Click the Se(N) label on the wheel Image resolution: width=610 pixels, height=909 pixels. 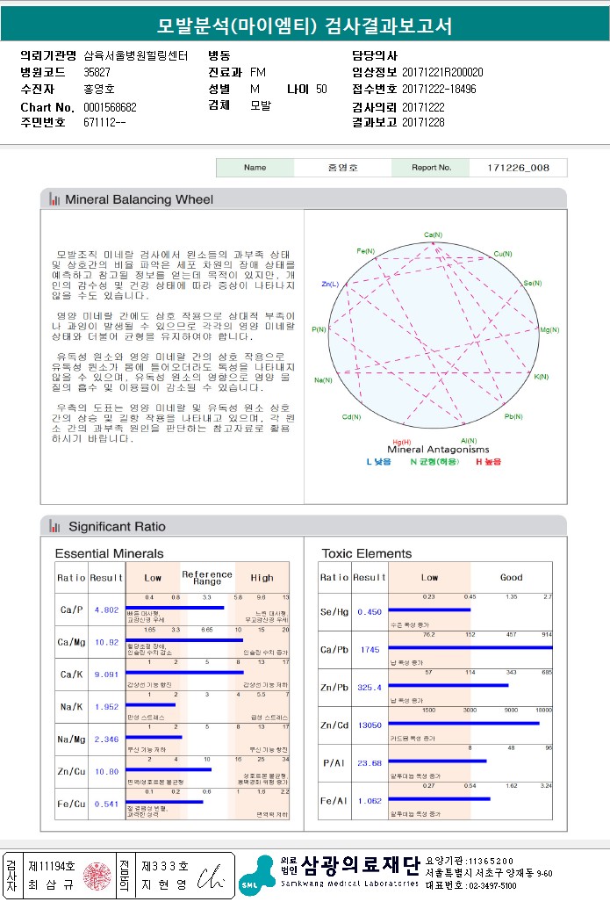tap(533, 283)
